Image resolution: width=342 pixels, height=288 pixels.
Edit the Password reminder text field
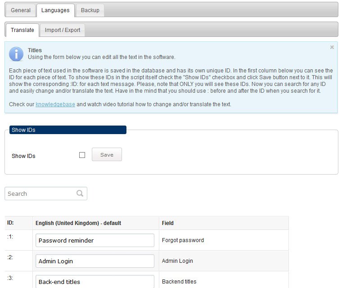[95, 240]
